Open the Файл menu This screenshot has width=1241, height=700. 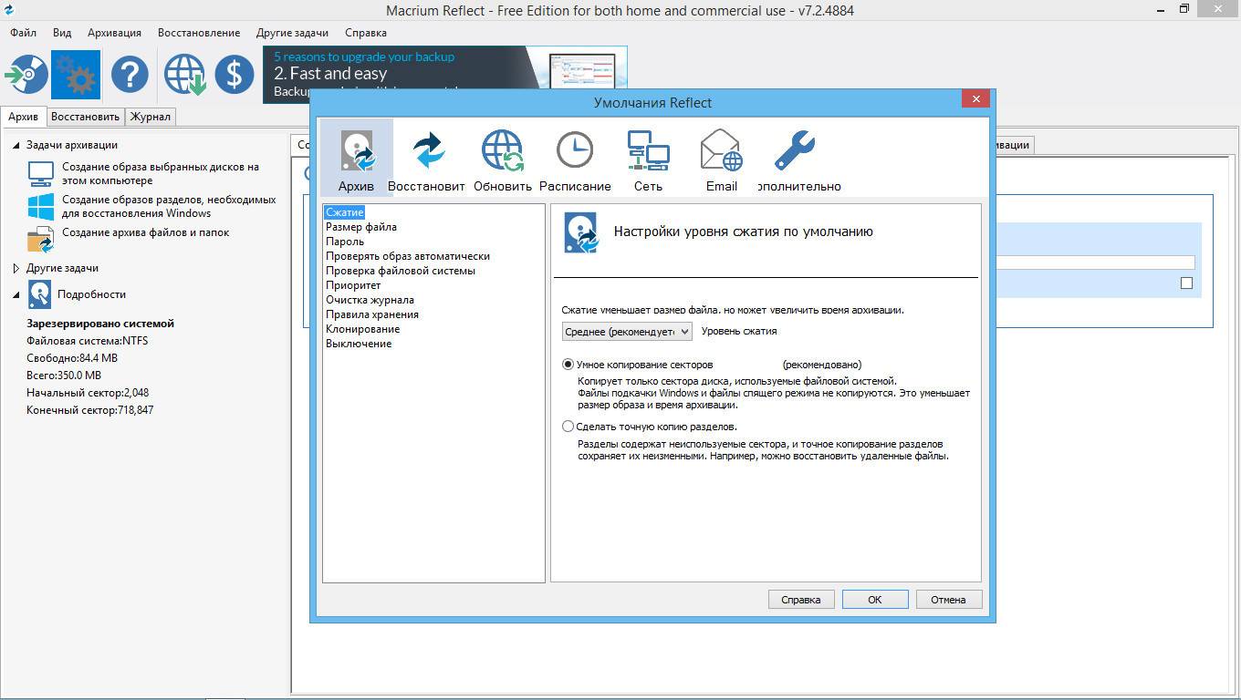click(x=24, y=33)
